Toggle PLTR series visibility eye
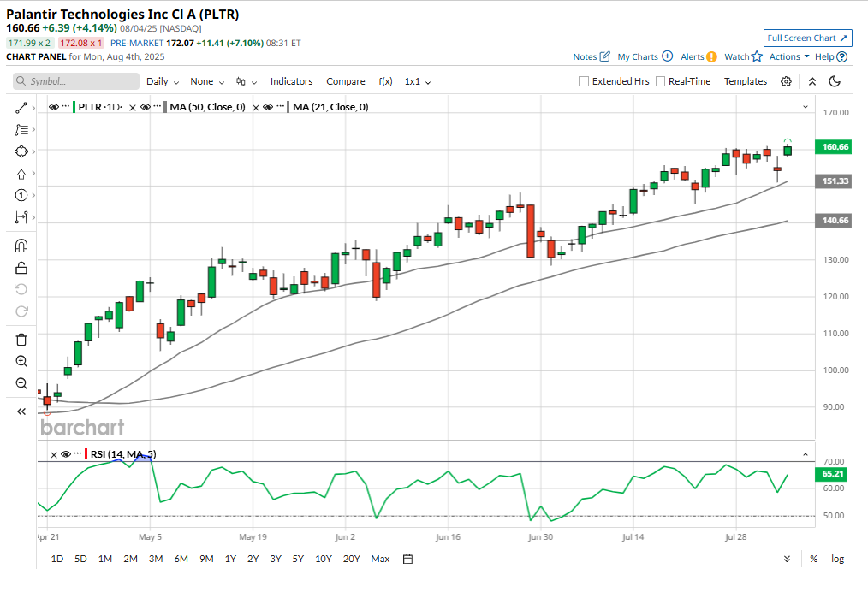The width and height of the screenshot is (868, 598). pos(54,107)
